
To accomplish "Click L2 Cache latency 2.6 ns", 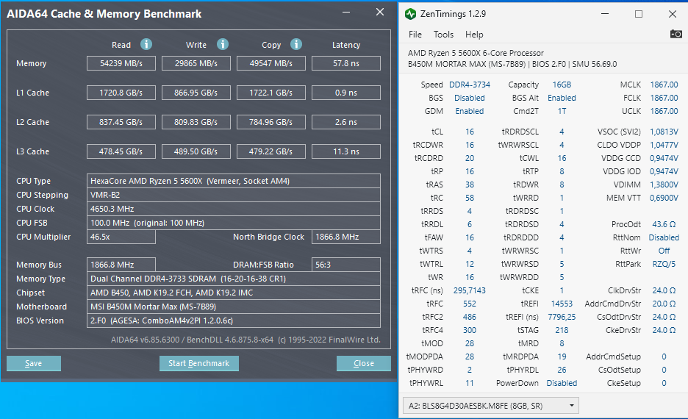I will [x=346, y=122].
